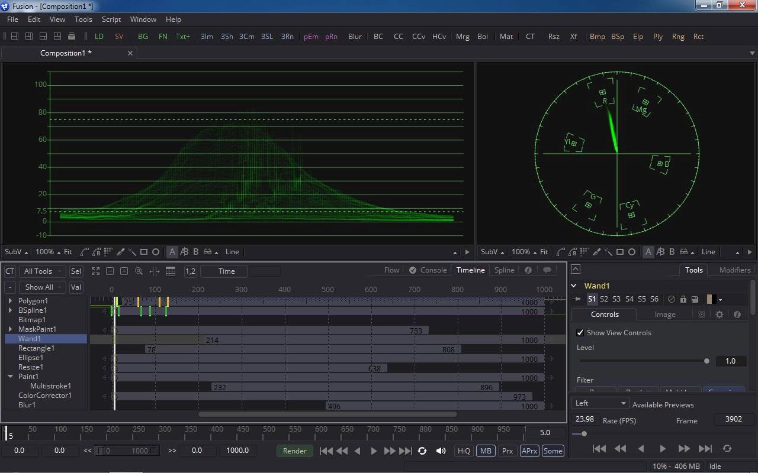Image resolution: width=758 pixels, height=473 pixels.
Task: Open Wand1 tile color swatch
Action: pos(711,299)
